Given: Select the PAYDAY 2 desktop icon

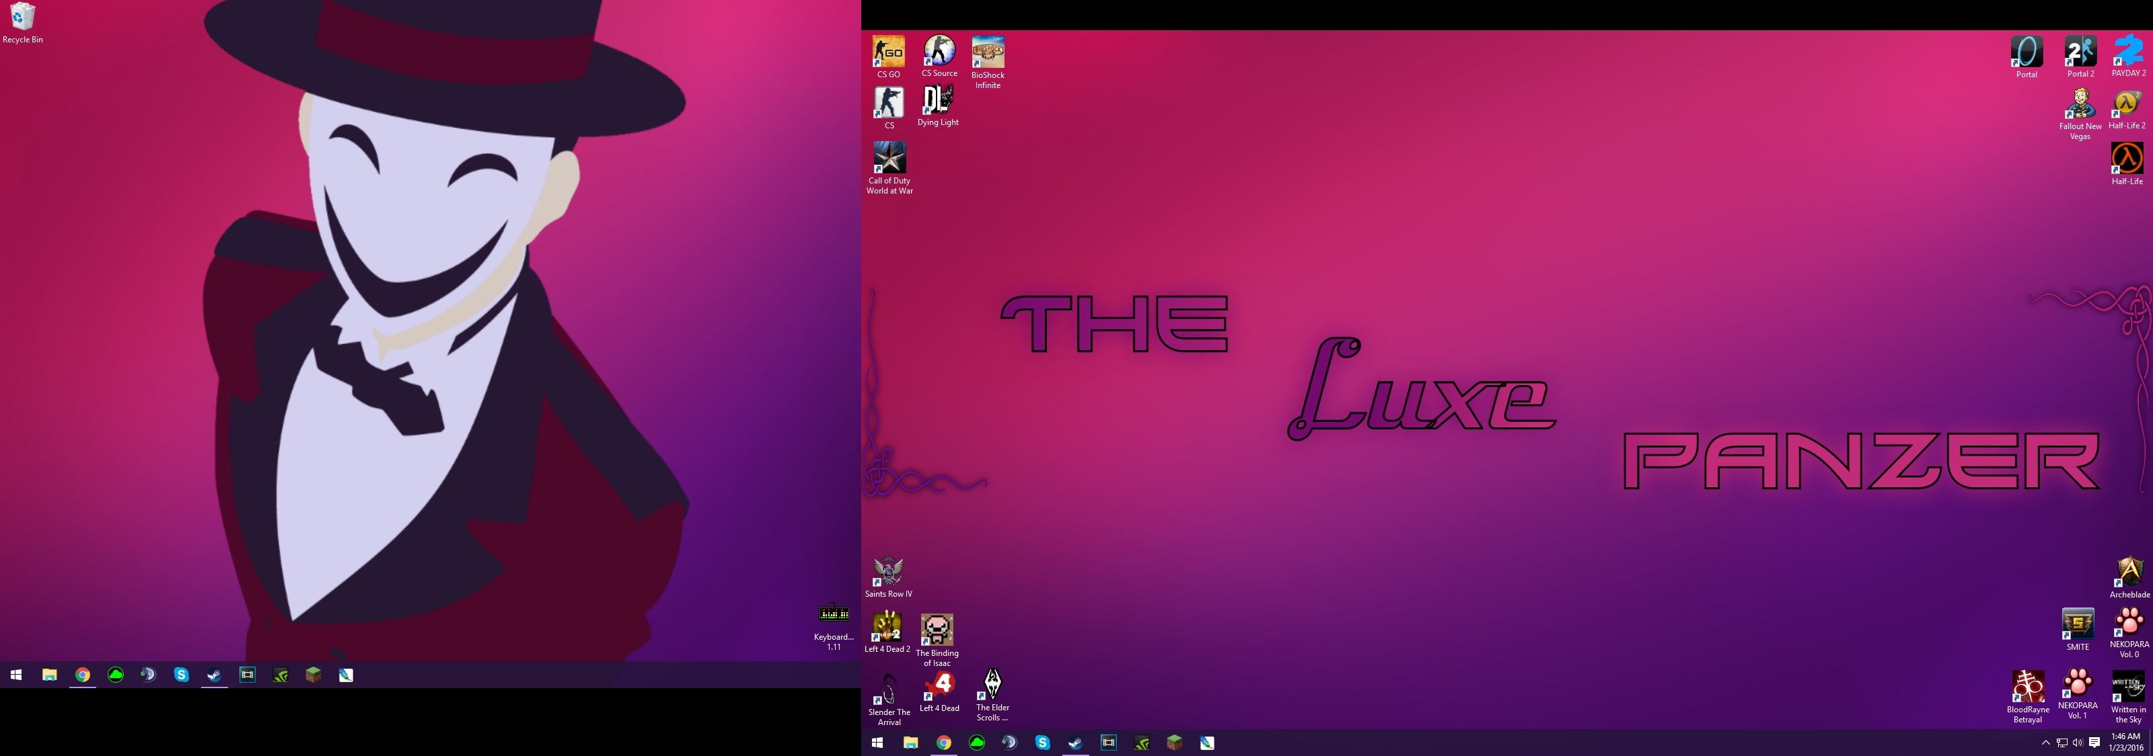Looking at the screenshot, I should [x=2128, y=56].
